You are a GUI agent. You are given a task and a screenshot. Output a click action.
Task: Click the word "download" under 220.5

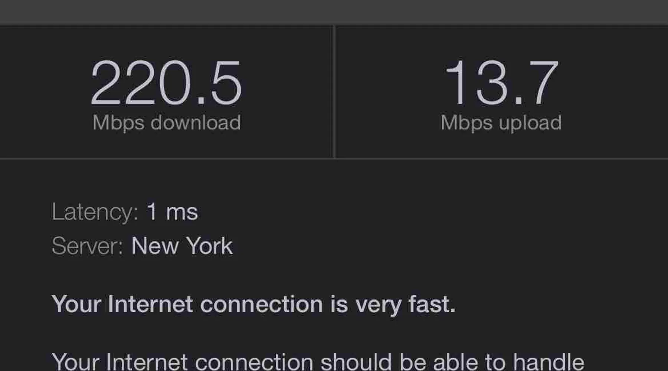click(x=196, y=123)
